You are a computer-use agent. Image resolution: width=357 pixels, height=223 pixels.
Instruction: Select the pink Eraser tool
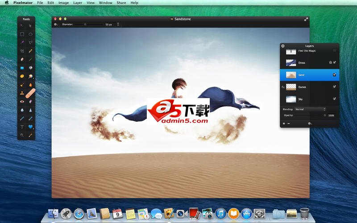(22, 59)
